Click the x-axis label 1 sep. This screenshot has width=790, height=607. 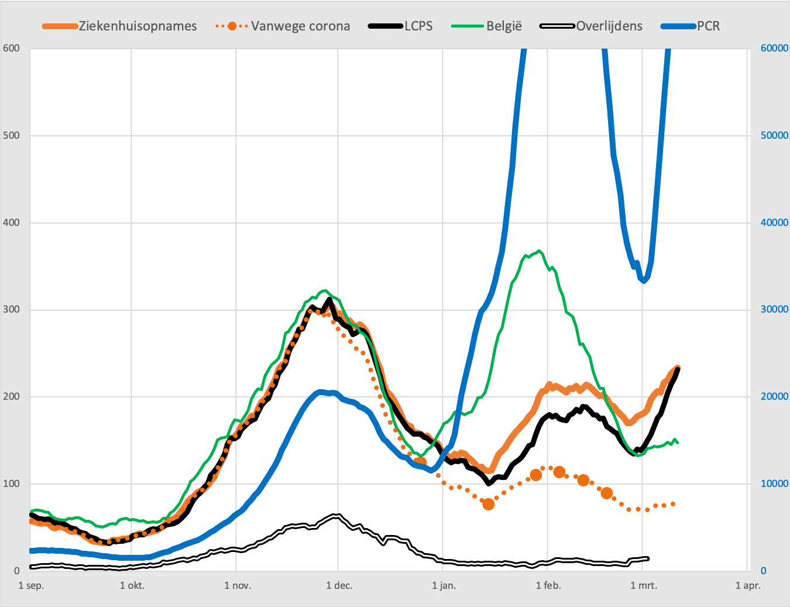(x=31, y=585)
